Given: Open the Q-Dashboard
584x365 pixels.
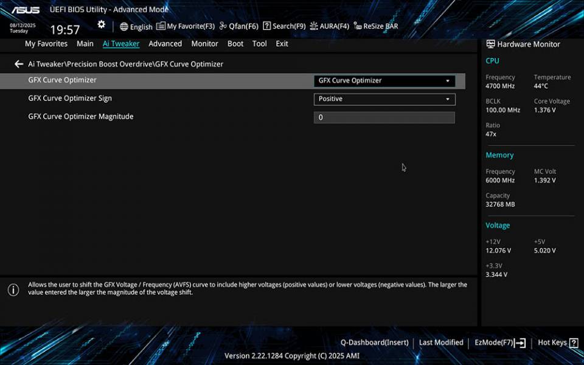Looking at the screenshot, I should [x=375, y=342].
